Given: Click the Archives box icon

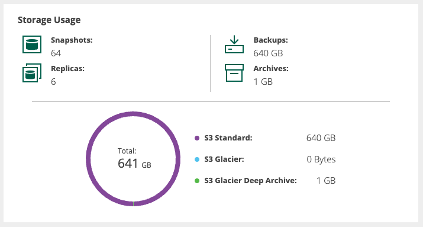Looking at the screenshot, I should coord(234,73).
